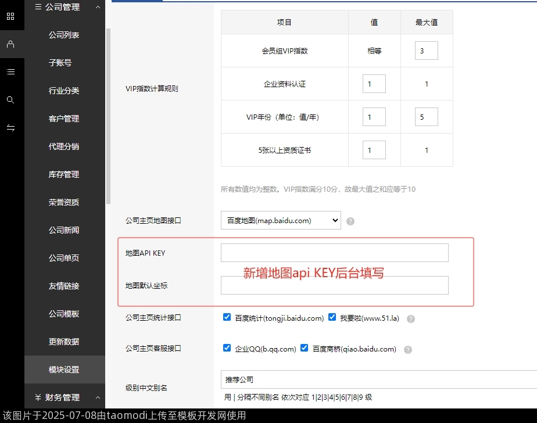Open the 百度地图 map interface dropdown
The height and width of the screenshot is (423, 537).
pyautogui.click(x=280, y=220)
